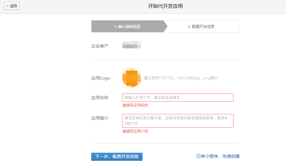286x167 pixels.
Task: Click the 企业客户 label
Action: click(x=100, y=46)
